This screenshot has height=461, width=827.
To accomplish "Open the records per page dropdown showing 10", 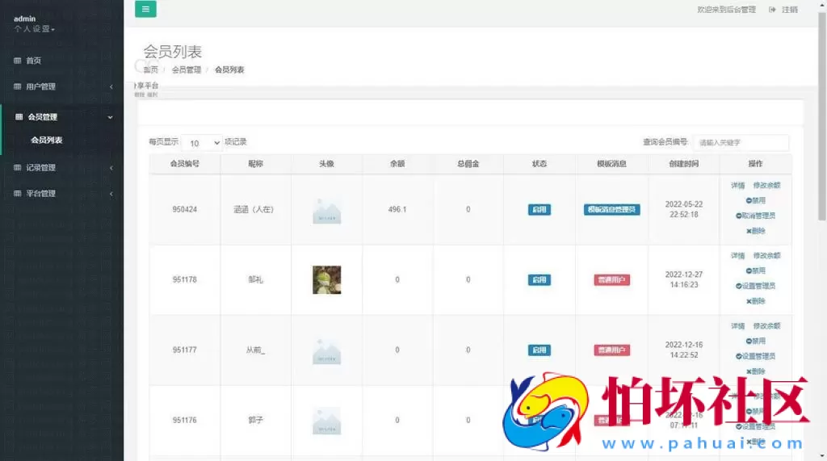I will 203,143.
